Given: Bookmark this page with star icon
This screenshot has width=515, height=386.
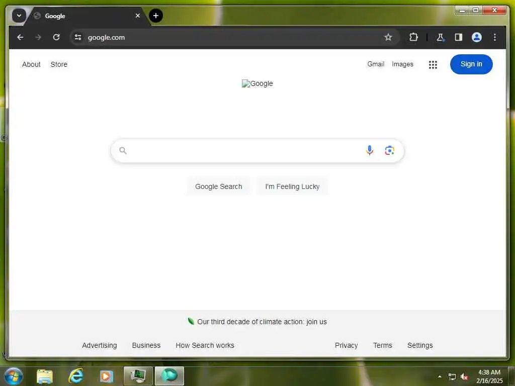Looking at the screenshot, I should 388,37.
